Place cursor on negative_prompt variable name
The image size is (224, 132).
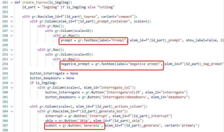coord(75,64)
